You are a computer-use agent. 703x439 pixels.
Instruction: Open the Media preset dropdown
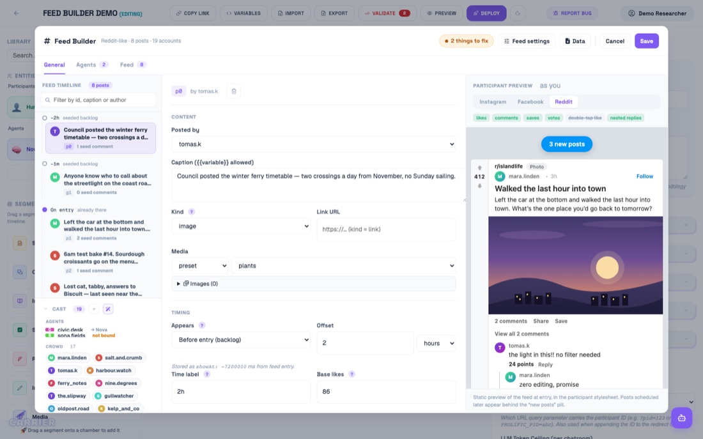tap(199, 265)
